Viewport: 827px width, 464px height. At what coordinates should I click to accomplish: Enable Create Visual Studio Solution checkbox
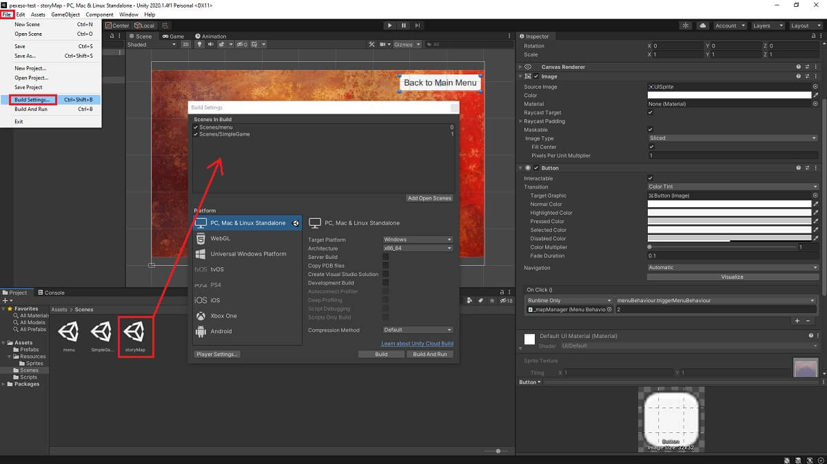pyautogui.click(x=386, y=274)
